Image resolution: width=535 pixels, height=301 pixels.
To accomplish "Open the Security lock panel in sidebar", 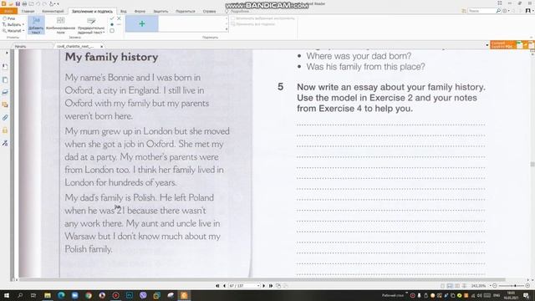I will tap(5, 130).
